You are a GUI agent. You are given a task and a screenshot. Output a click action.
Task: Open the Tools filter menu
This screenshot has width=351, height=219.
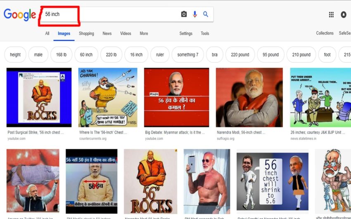pos(205,33)
